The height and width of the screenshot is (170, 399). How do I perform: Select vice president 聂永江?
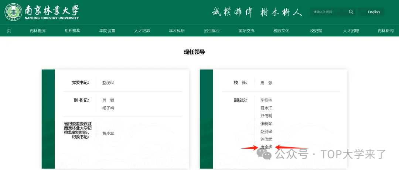pos(266,108)
